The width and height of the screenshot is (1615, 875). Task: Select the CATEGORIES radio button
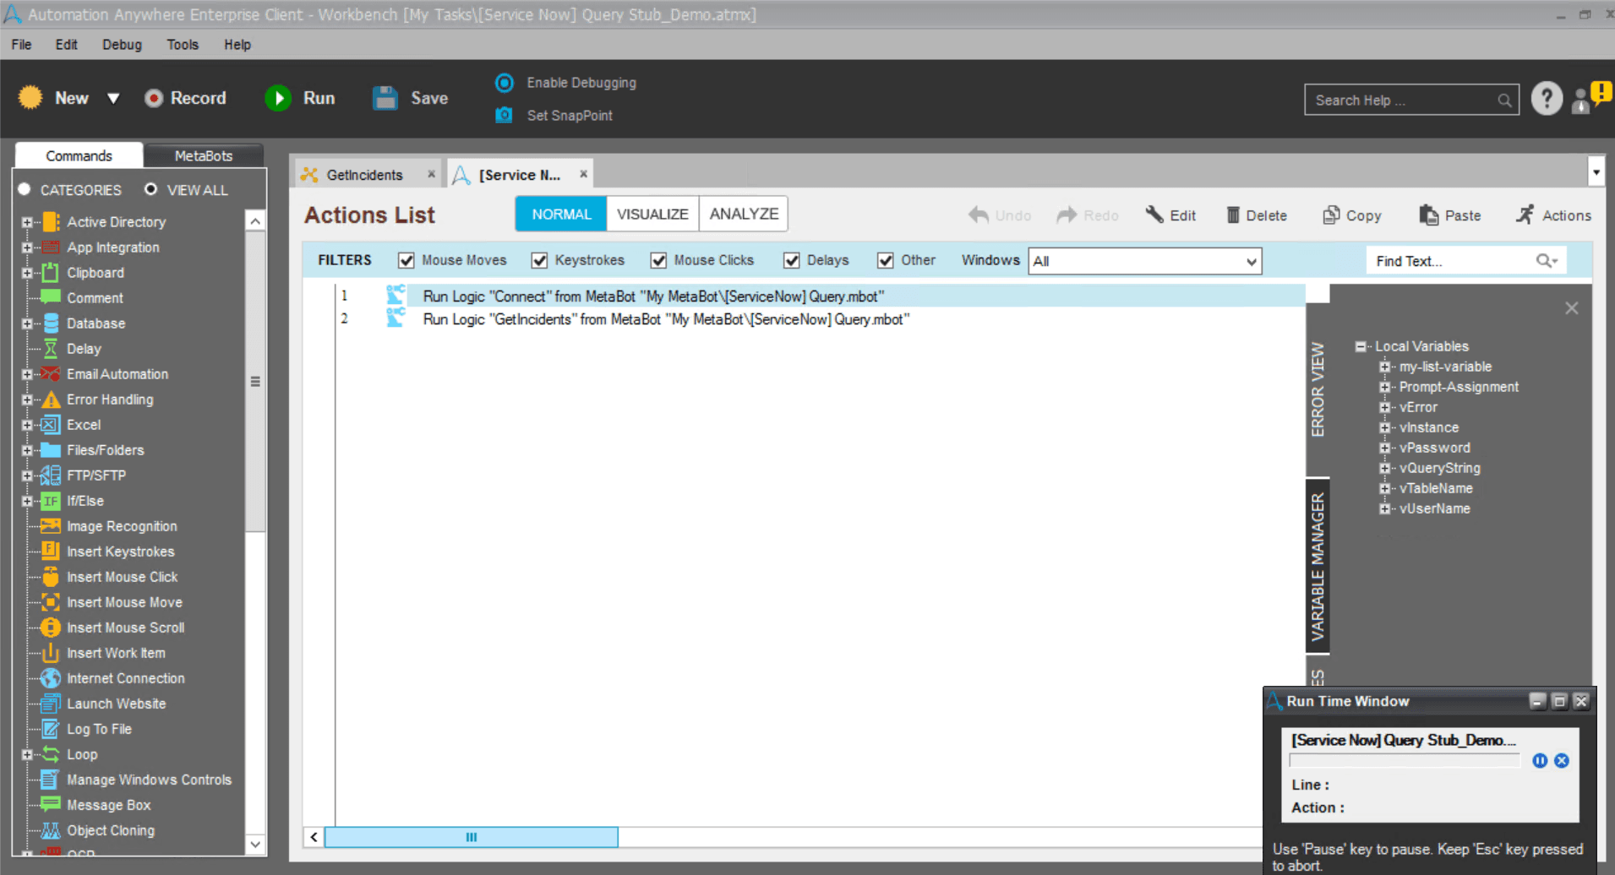point(25,189)
